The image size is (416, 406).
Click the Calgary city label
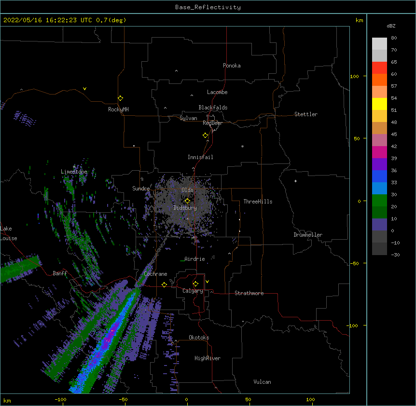[x=193, y=291]
